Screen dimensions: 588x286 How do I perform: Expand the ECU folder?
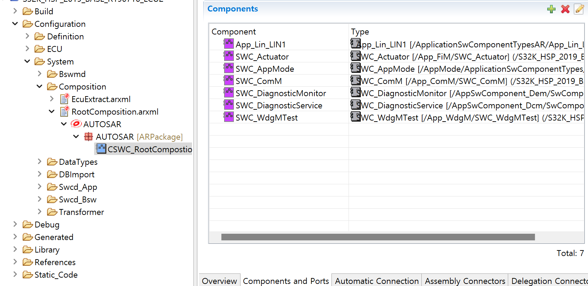click(27, 49)
